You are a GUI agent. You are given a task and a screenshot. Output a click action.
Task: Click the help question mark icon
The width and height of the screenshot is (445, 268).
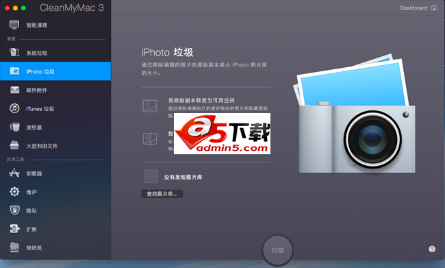pos(432,249)
